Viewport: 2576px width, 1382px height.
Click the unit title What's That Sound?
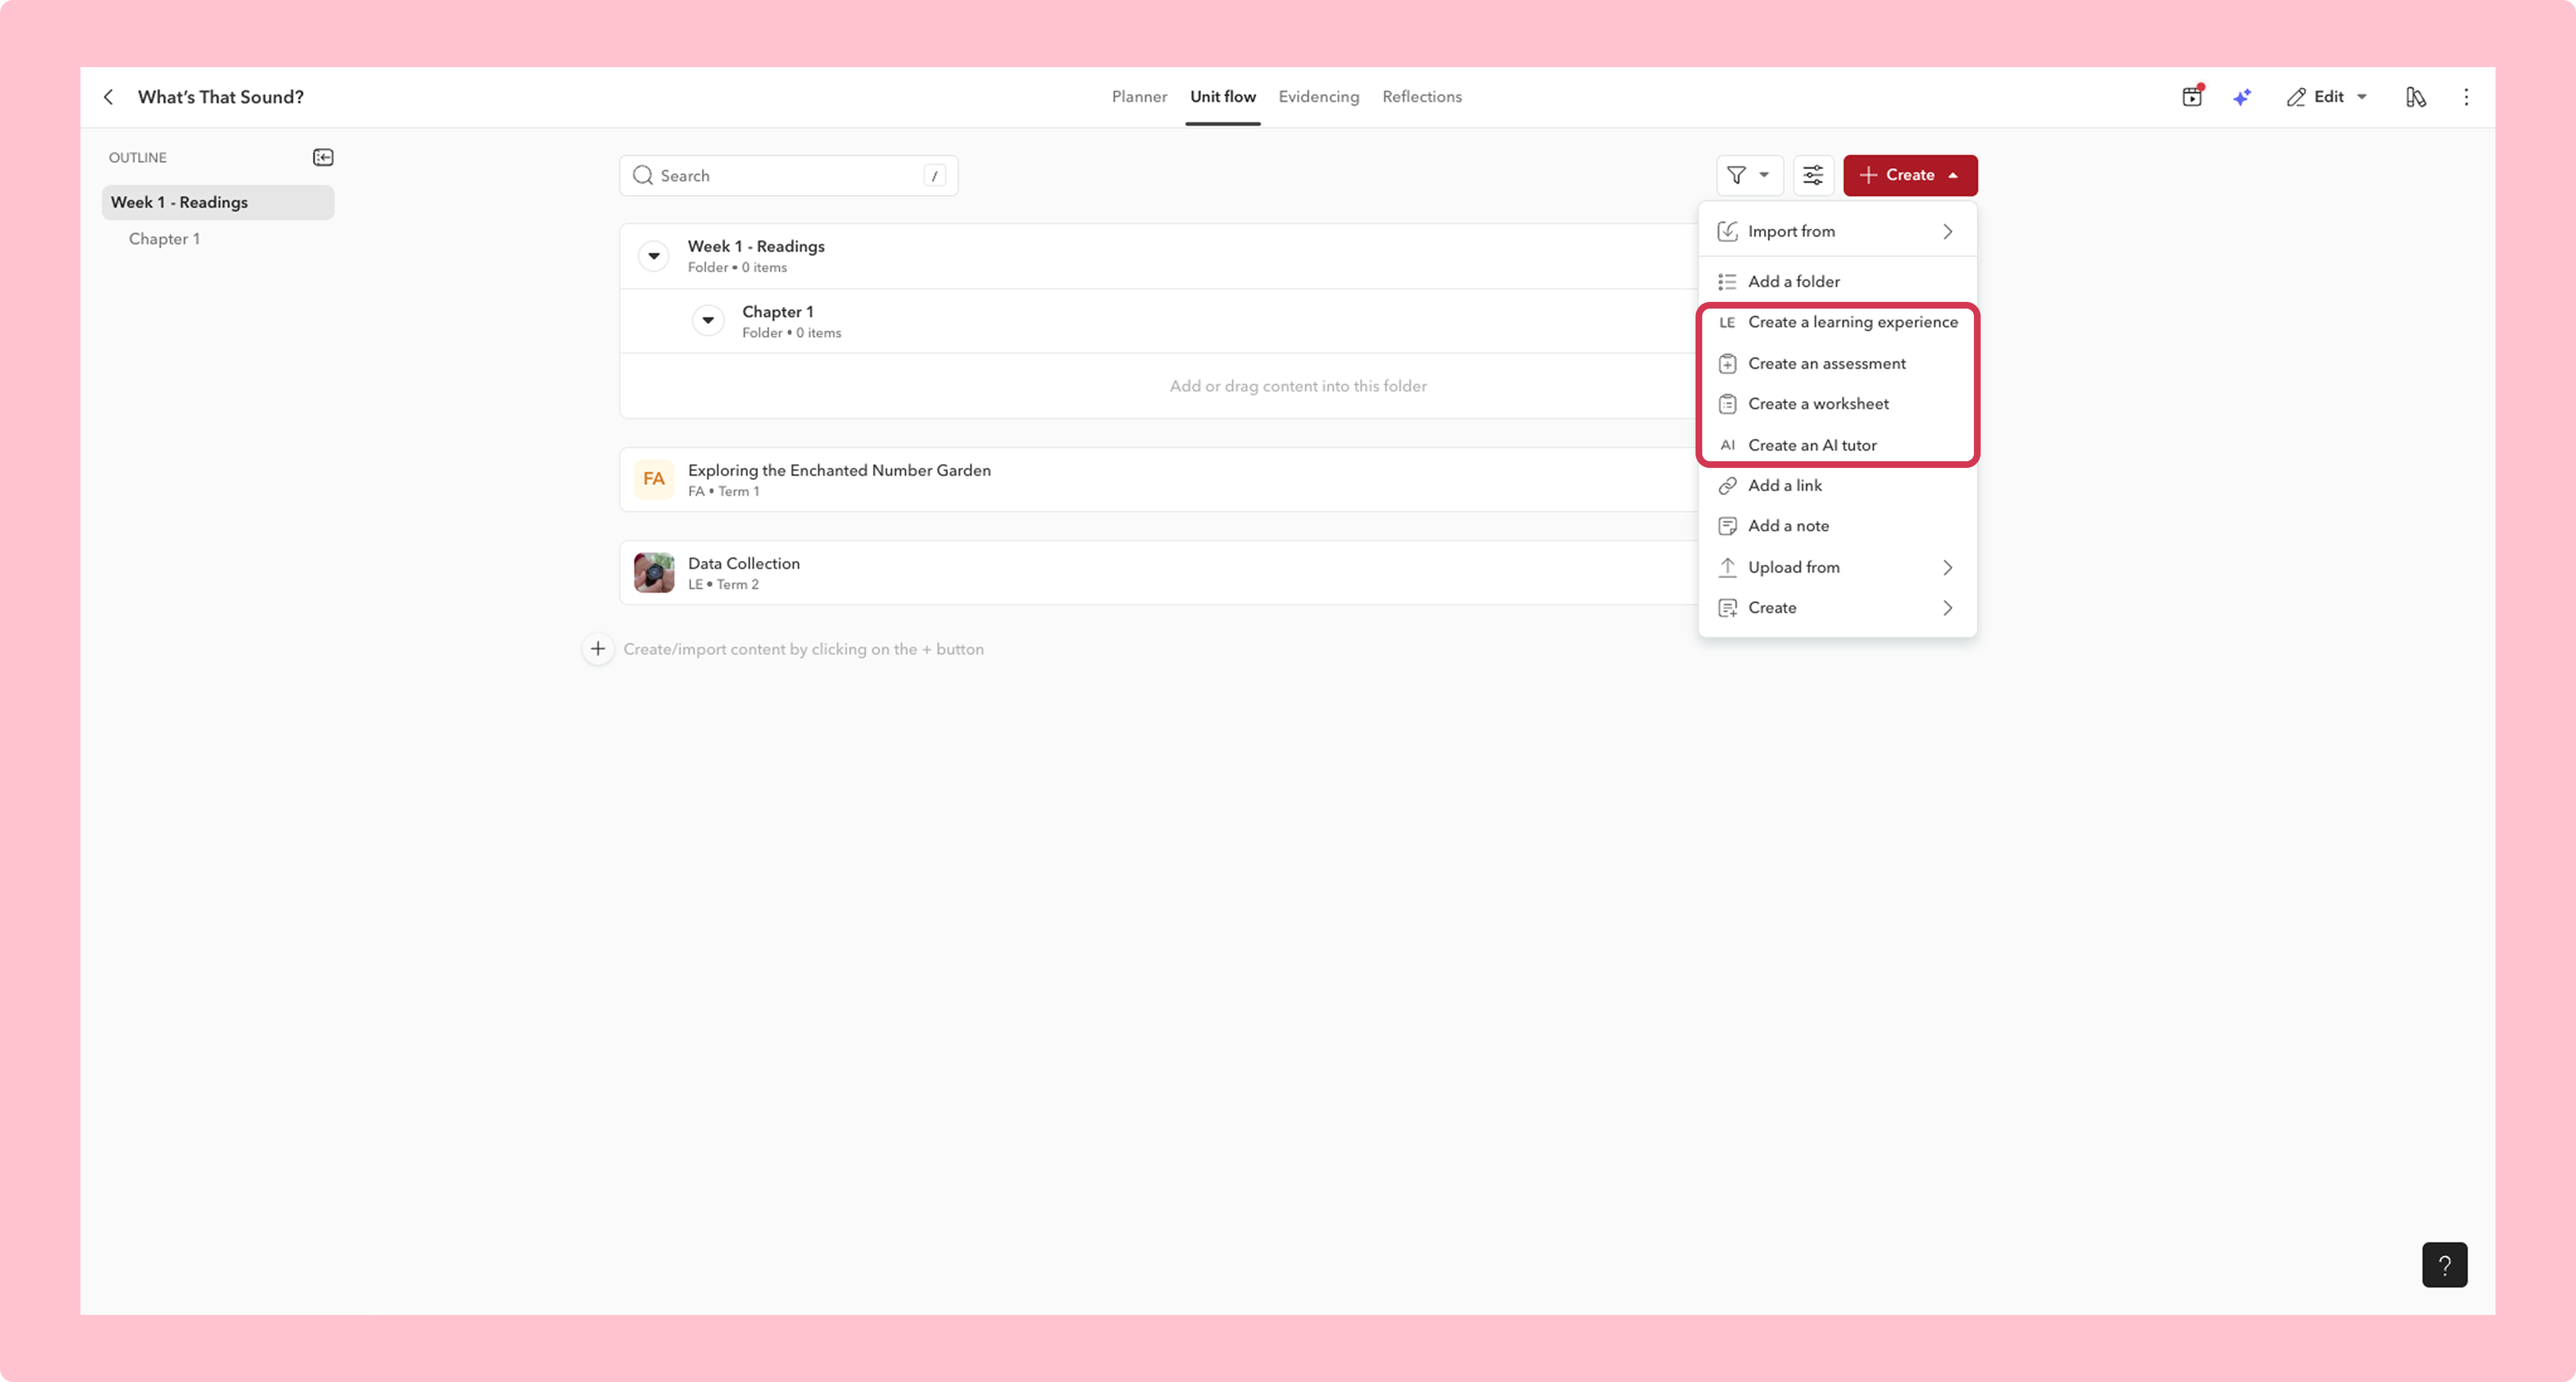point(221,97)
